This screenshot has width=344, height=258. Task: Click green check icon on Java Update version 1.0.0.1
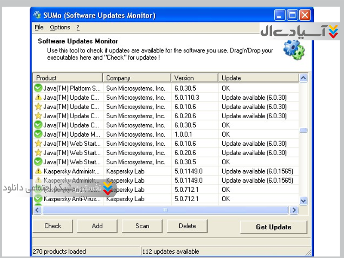coord(38,134)
